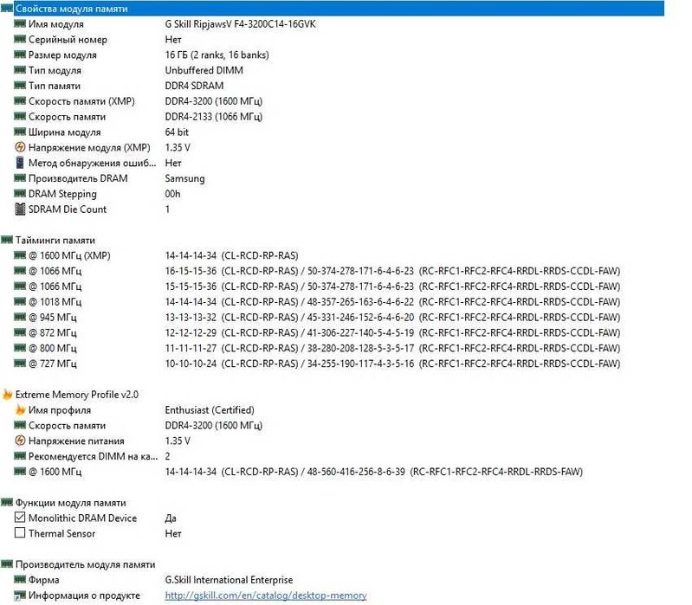Select the Функции модуля памяти section heading
Image resolution: width=692 pixels, height=605 pixels.
tap(71, 502)
